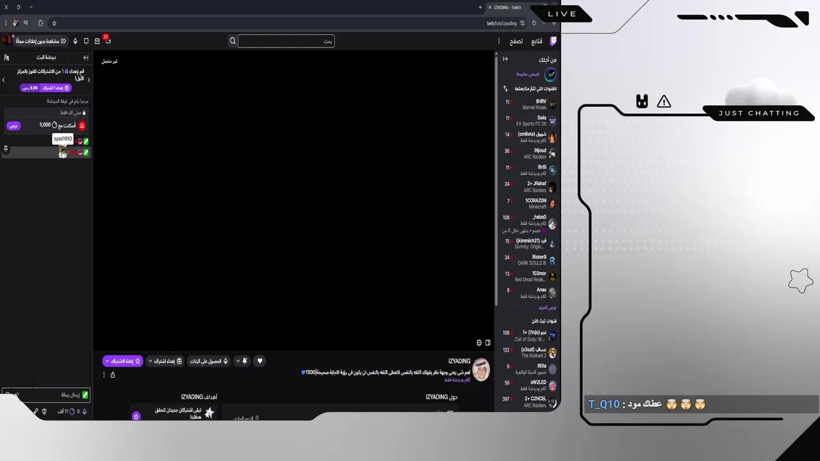Click the purple view button beside 5,000 points
The height and width of the screenshot is (461, 820).
pyautogui.click(x=13, y=125)
